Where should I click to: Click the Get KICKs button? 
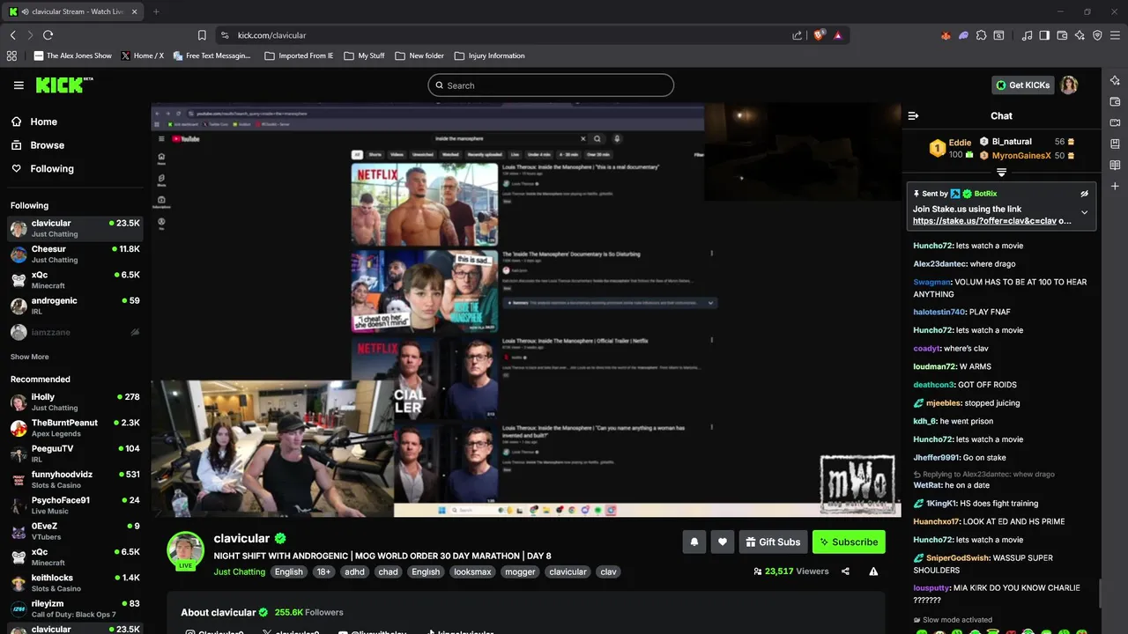pyautogui.click(x=1022, y=85)
